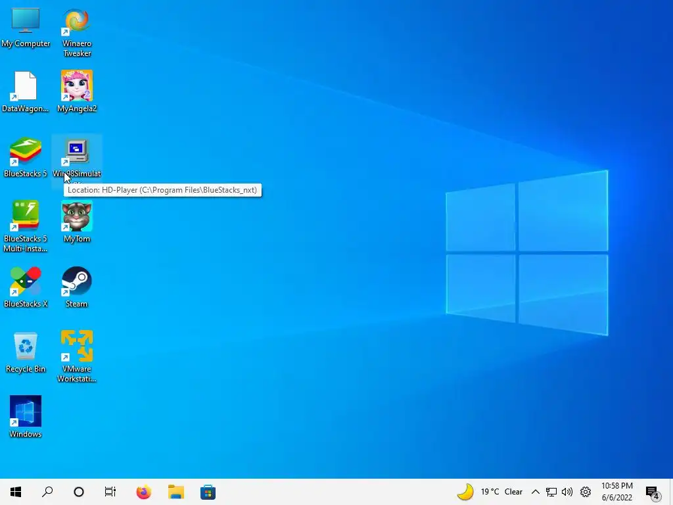
Task: Click the settings gear tray icon
Action: tap(586, 492)
